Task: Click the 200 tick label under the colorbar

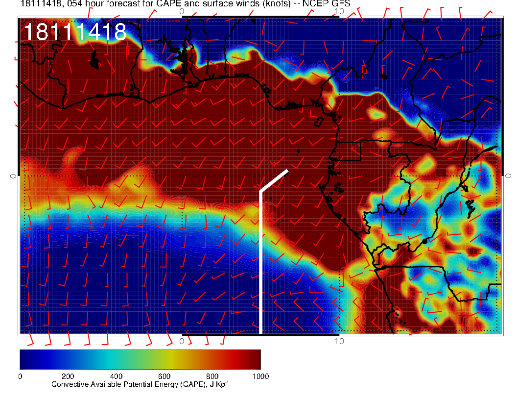Action: tap(68, 376)
